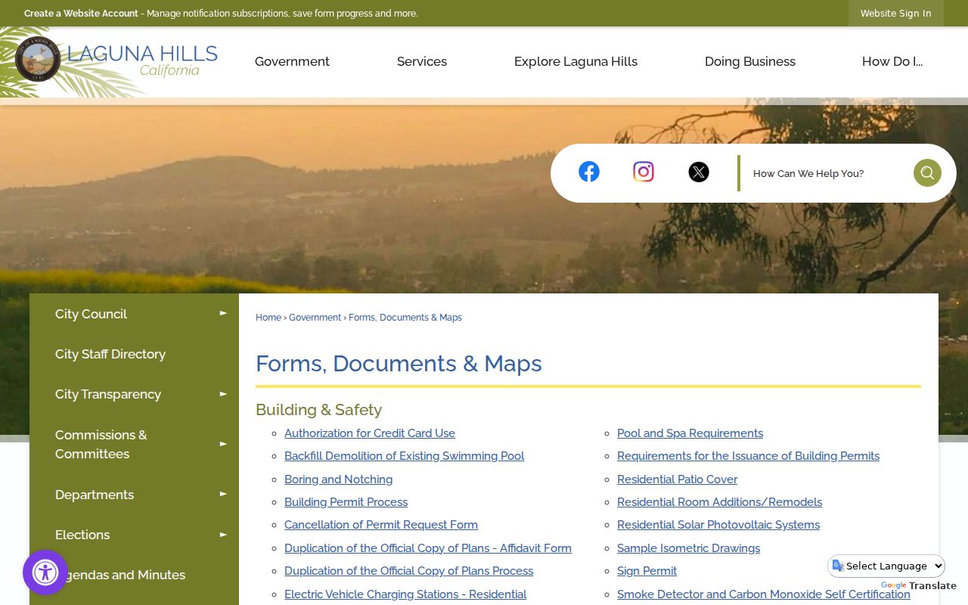Viewport: 968px width, 605px height.
Task: Expand the Commissions & Committees submenu arrow
Action: [x=223, y=444]
